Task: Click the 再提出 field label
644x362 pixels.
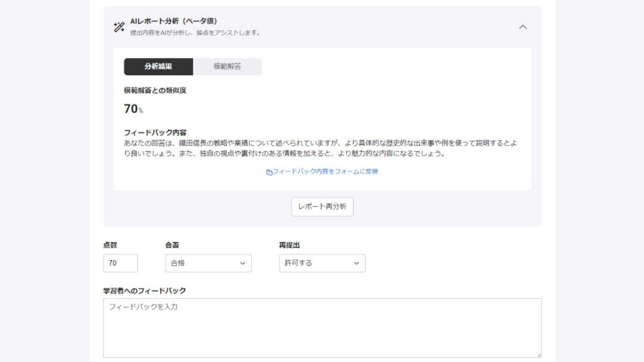Action: pyautogui.click(x=289, y=245)
